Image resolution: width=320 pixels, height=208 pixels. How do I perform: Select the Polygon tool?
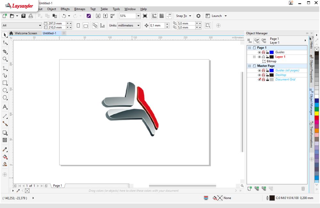pyautogui.click(x=5, y=98)
